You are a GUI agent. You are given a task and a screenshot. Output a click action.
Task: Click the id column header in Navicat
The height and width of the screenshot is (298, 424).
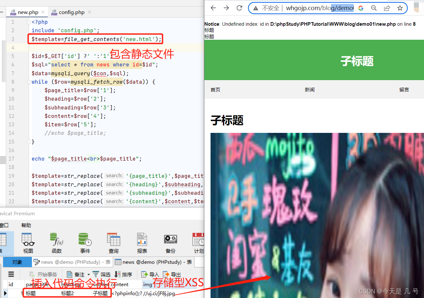click(11, 284)
